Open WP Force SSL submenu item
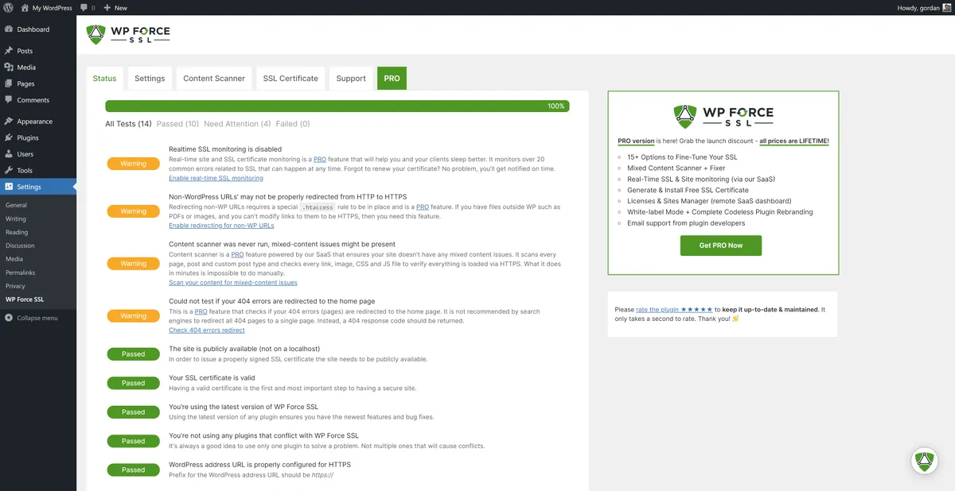This screenshot has height=491, width=955. pos(25,300)
